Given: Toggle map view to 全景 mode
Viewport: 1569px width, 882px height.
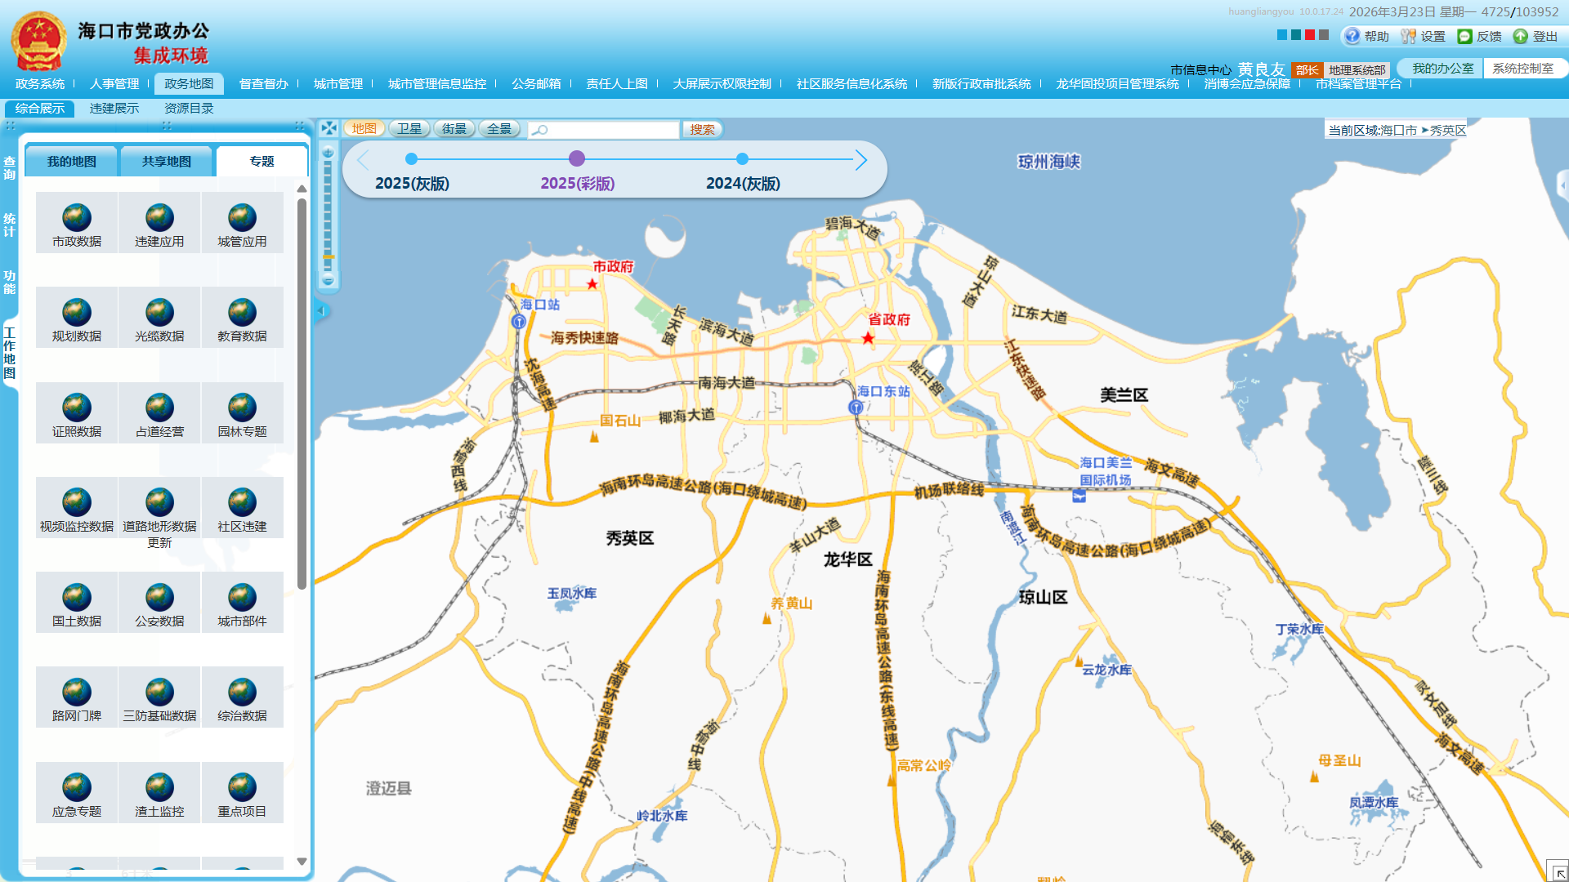Looking at the screenshot, I should coord(498,129).
